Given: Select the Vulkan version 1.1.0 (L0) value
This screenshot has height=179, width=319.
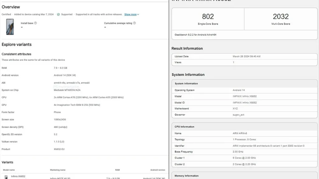Looking at the screenshot, I should [59, 142].
